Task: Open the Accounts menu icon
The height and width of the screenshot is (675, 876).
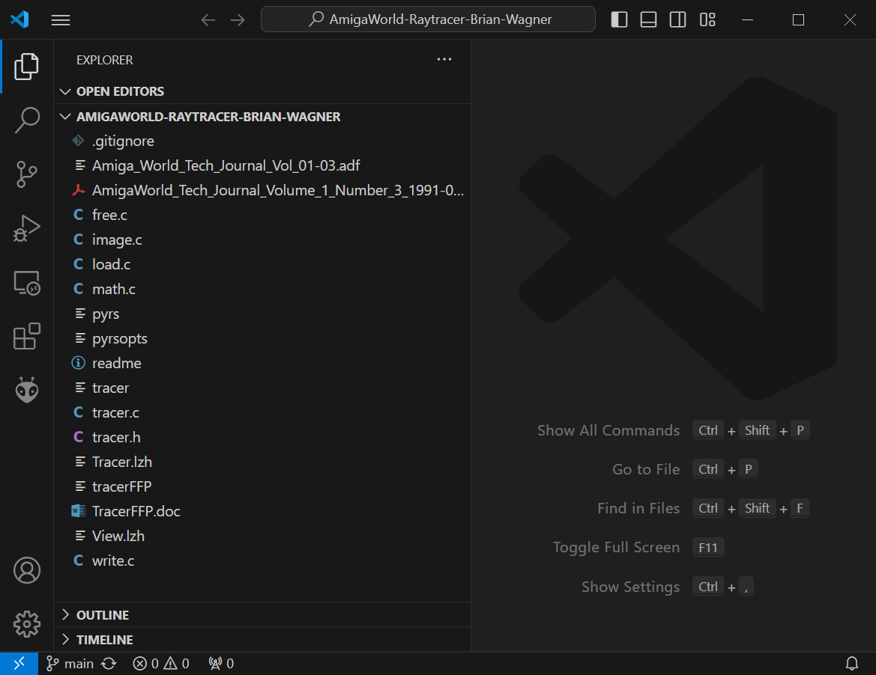Action: [26, 570]
